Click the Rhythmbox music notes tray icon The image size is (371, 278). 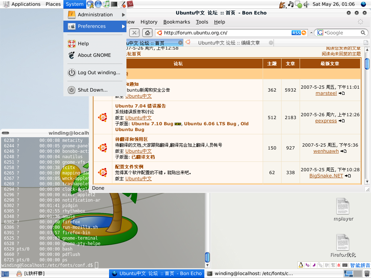click(291, 4)
